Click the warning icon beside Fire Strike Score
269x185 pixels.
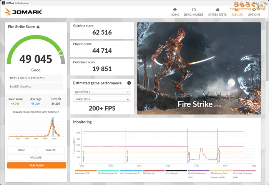(x=38, y=27)
